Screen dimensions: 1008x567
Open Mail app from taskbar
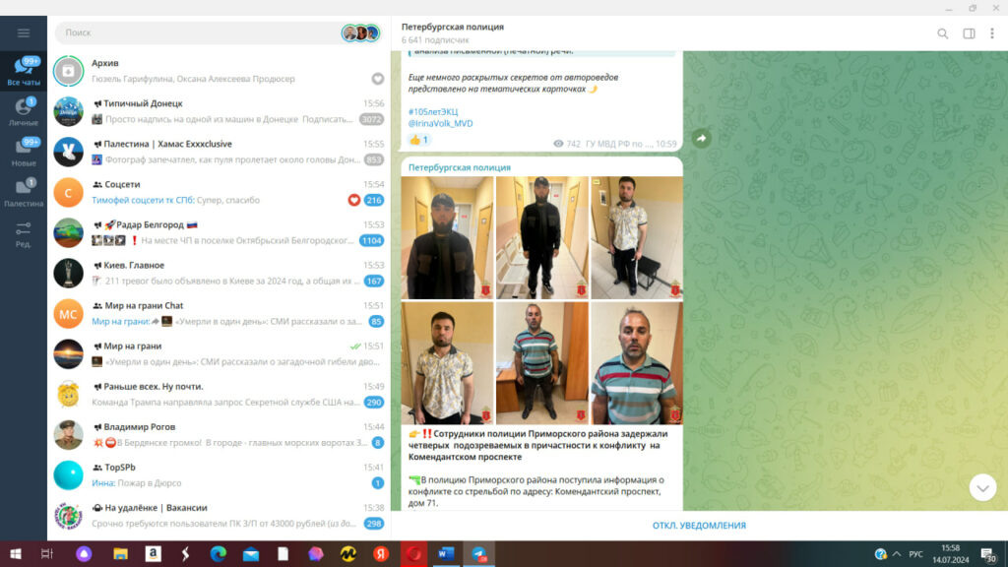click(251, 554)
